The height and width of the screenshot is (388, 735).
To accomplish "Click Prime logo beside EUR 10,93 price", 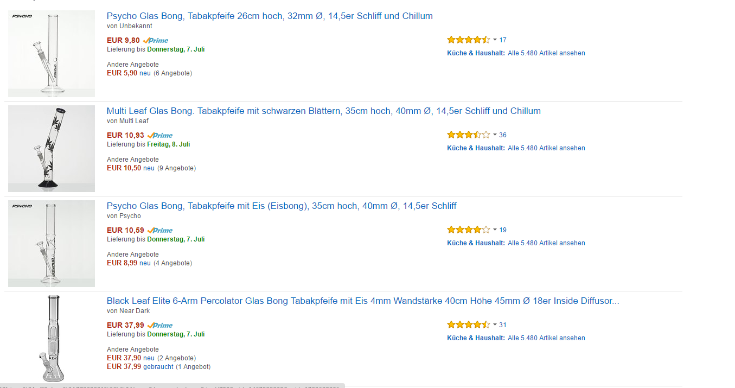I will click(160, 135).
